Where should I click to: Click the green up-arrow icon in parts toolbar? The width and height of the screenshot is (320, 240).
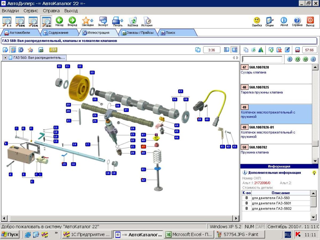tap(271, 50)
